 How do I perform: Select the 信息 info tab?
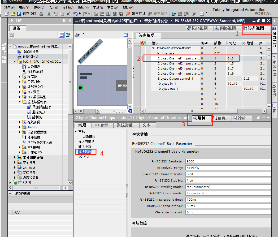coord(221,118)
